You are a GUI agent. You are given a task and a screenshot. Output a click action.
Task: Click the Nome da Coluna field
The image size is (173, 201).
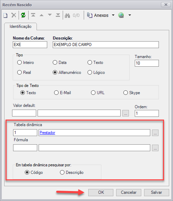click(x=30, y=45)
